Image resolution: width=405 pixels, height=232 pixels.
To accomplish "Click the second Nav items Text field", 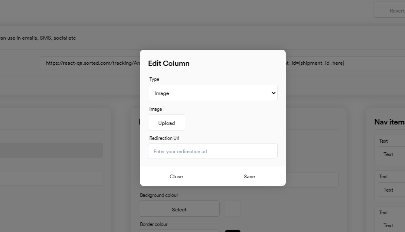I will tap(391, 190).
